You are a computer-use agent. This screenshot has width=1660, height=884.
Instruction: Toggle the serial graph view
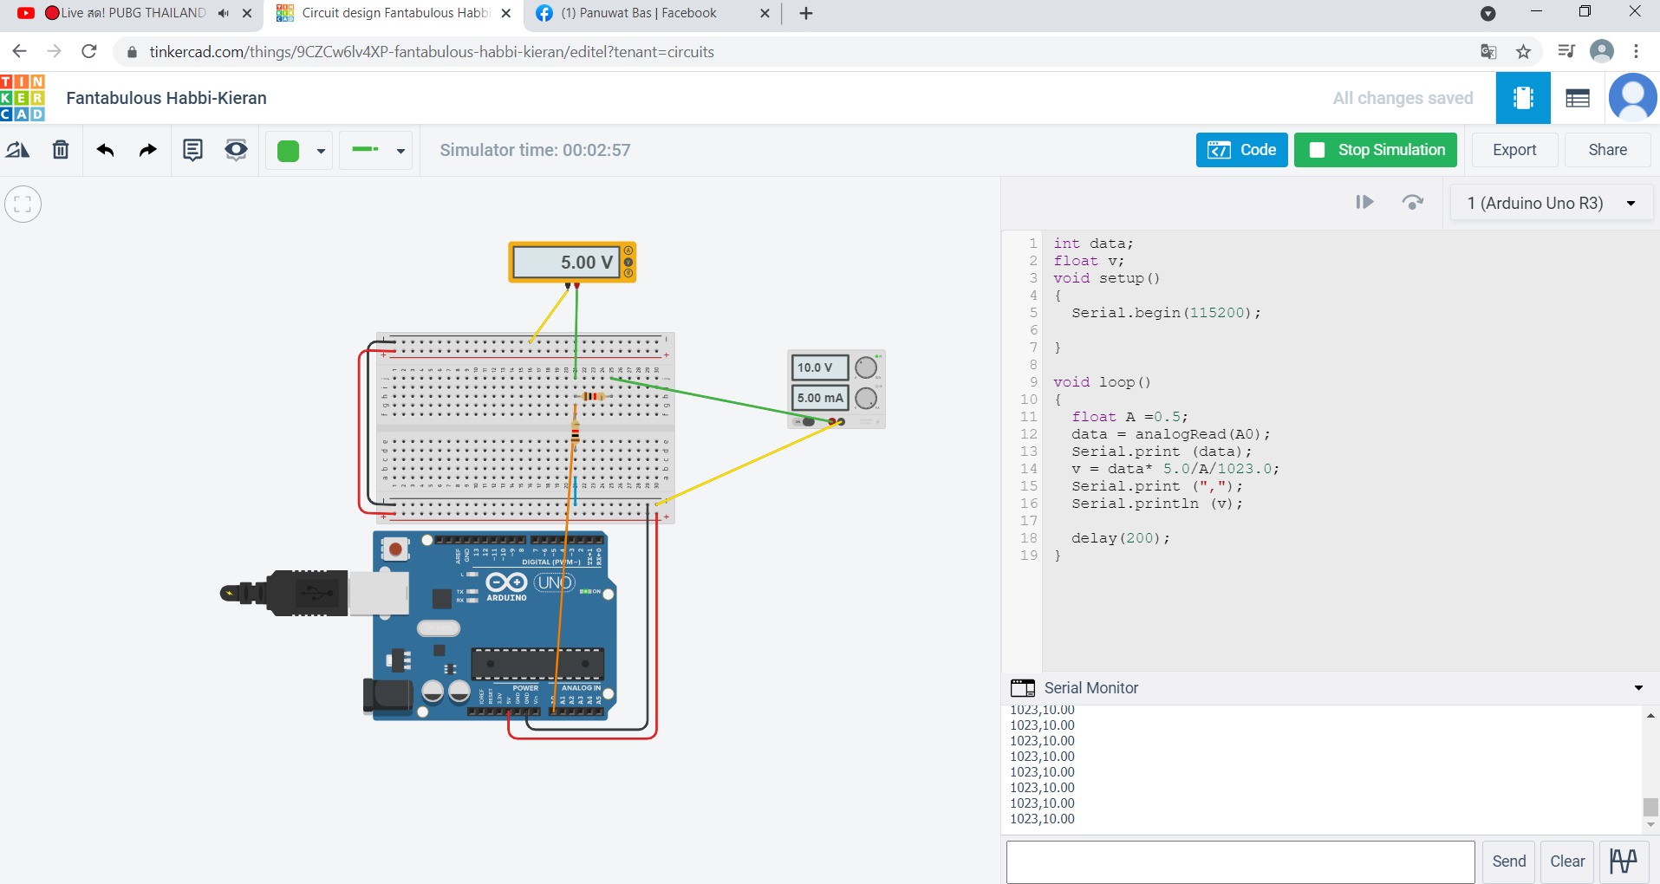coord(1624,861)
